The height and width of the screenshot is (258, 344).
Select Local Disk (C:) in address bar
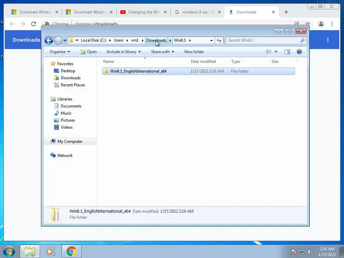click(x=93, y=40)
